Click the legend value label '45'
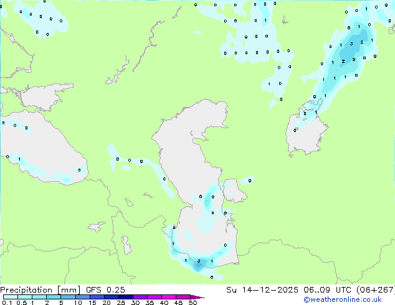 (x=178, y=303)
